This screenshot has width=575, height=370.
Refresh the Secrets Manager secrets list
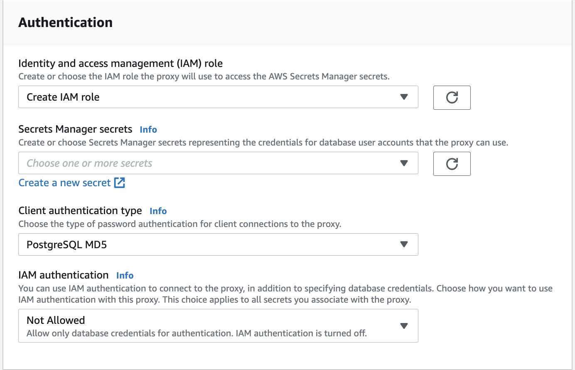(452, 164)
